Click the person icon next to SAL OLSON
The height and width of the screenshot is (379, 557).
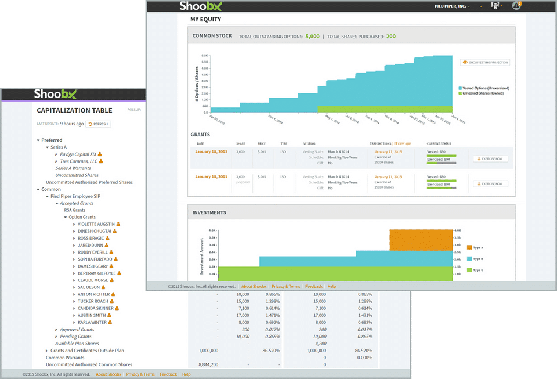coord(103,287)
